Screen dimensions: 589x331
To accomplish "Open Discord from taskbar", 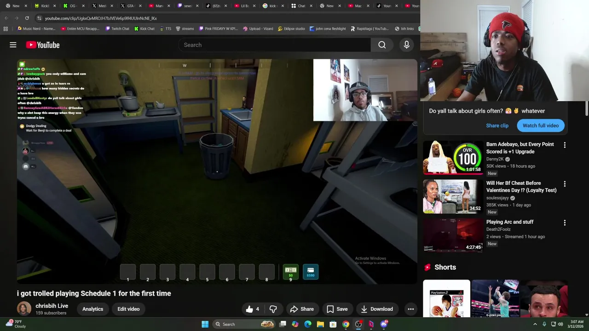I will pos(384,324).
